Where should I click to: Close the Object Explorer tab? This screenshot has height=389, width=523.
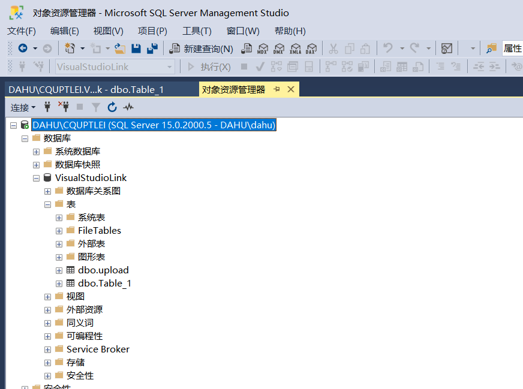291,89
